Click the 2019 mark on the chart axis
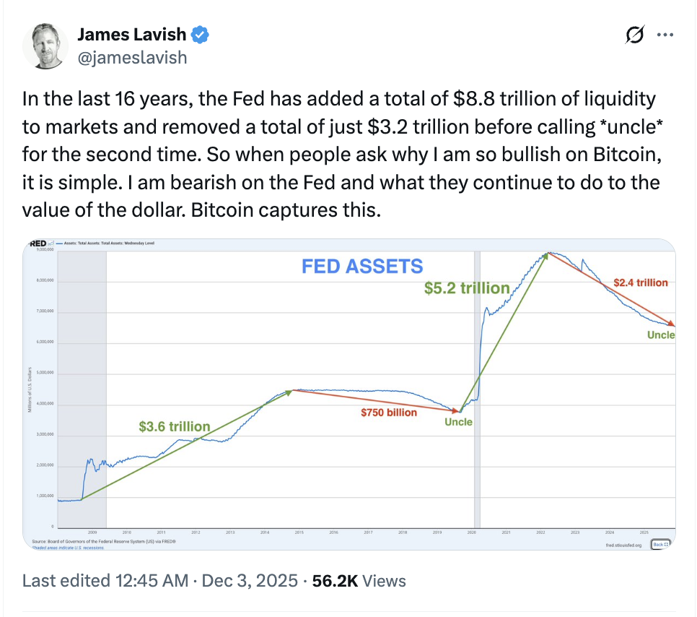 437,532
